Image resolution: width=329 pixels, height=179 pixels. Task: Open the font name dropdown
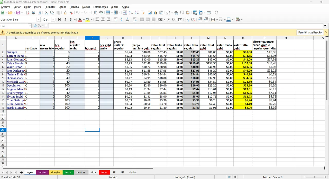click(x=39, y=20)
